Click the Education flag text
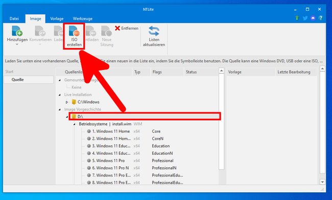 (161, 146)
